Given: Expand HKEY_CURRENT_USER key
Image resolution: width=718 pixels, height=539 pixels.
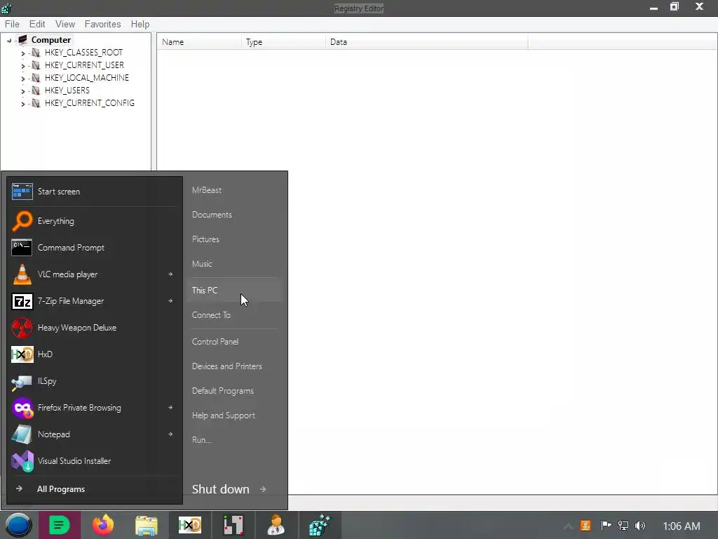Looking at the screenshot, I should click(x=23, y=66).
